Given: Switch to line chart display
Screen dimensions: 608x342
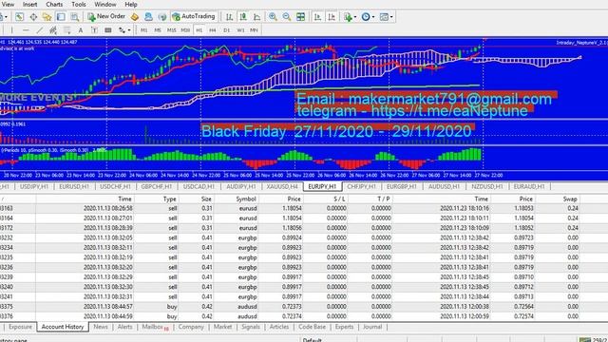Looking at the screenshot, I should pos(256,17).
